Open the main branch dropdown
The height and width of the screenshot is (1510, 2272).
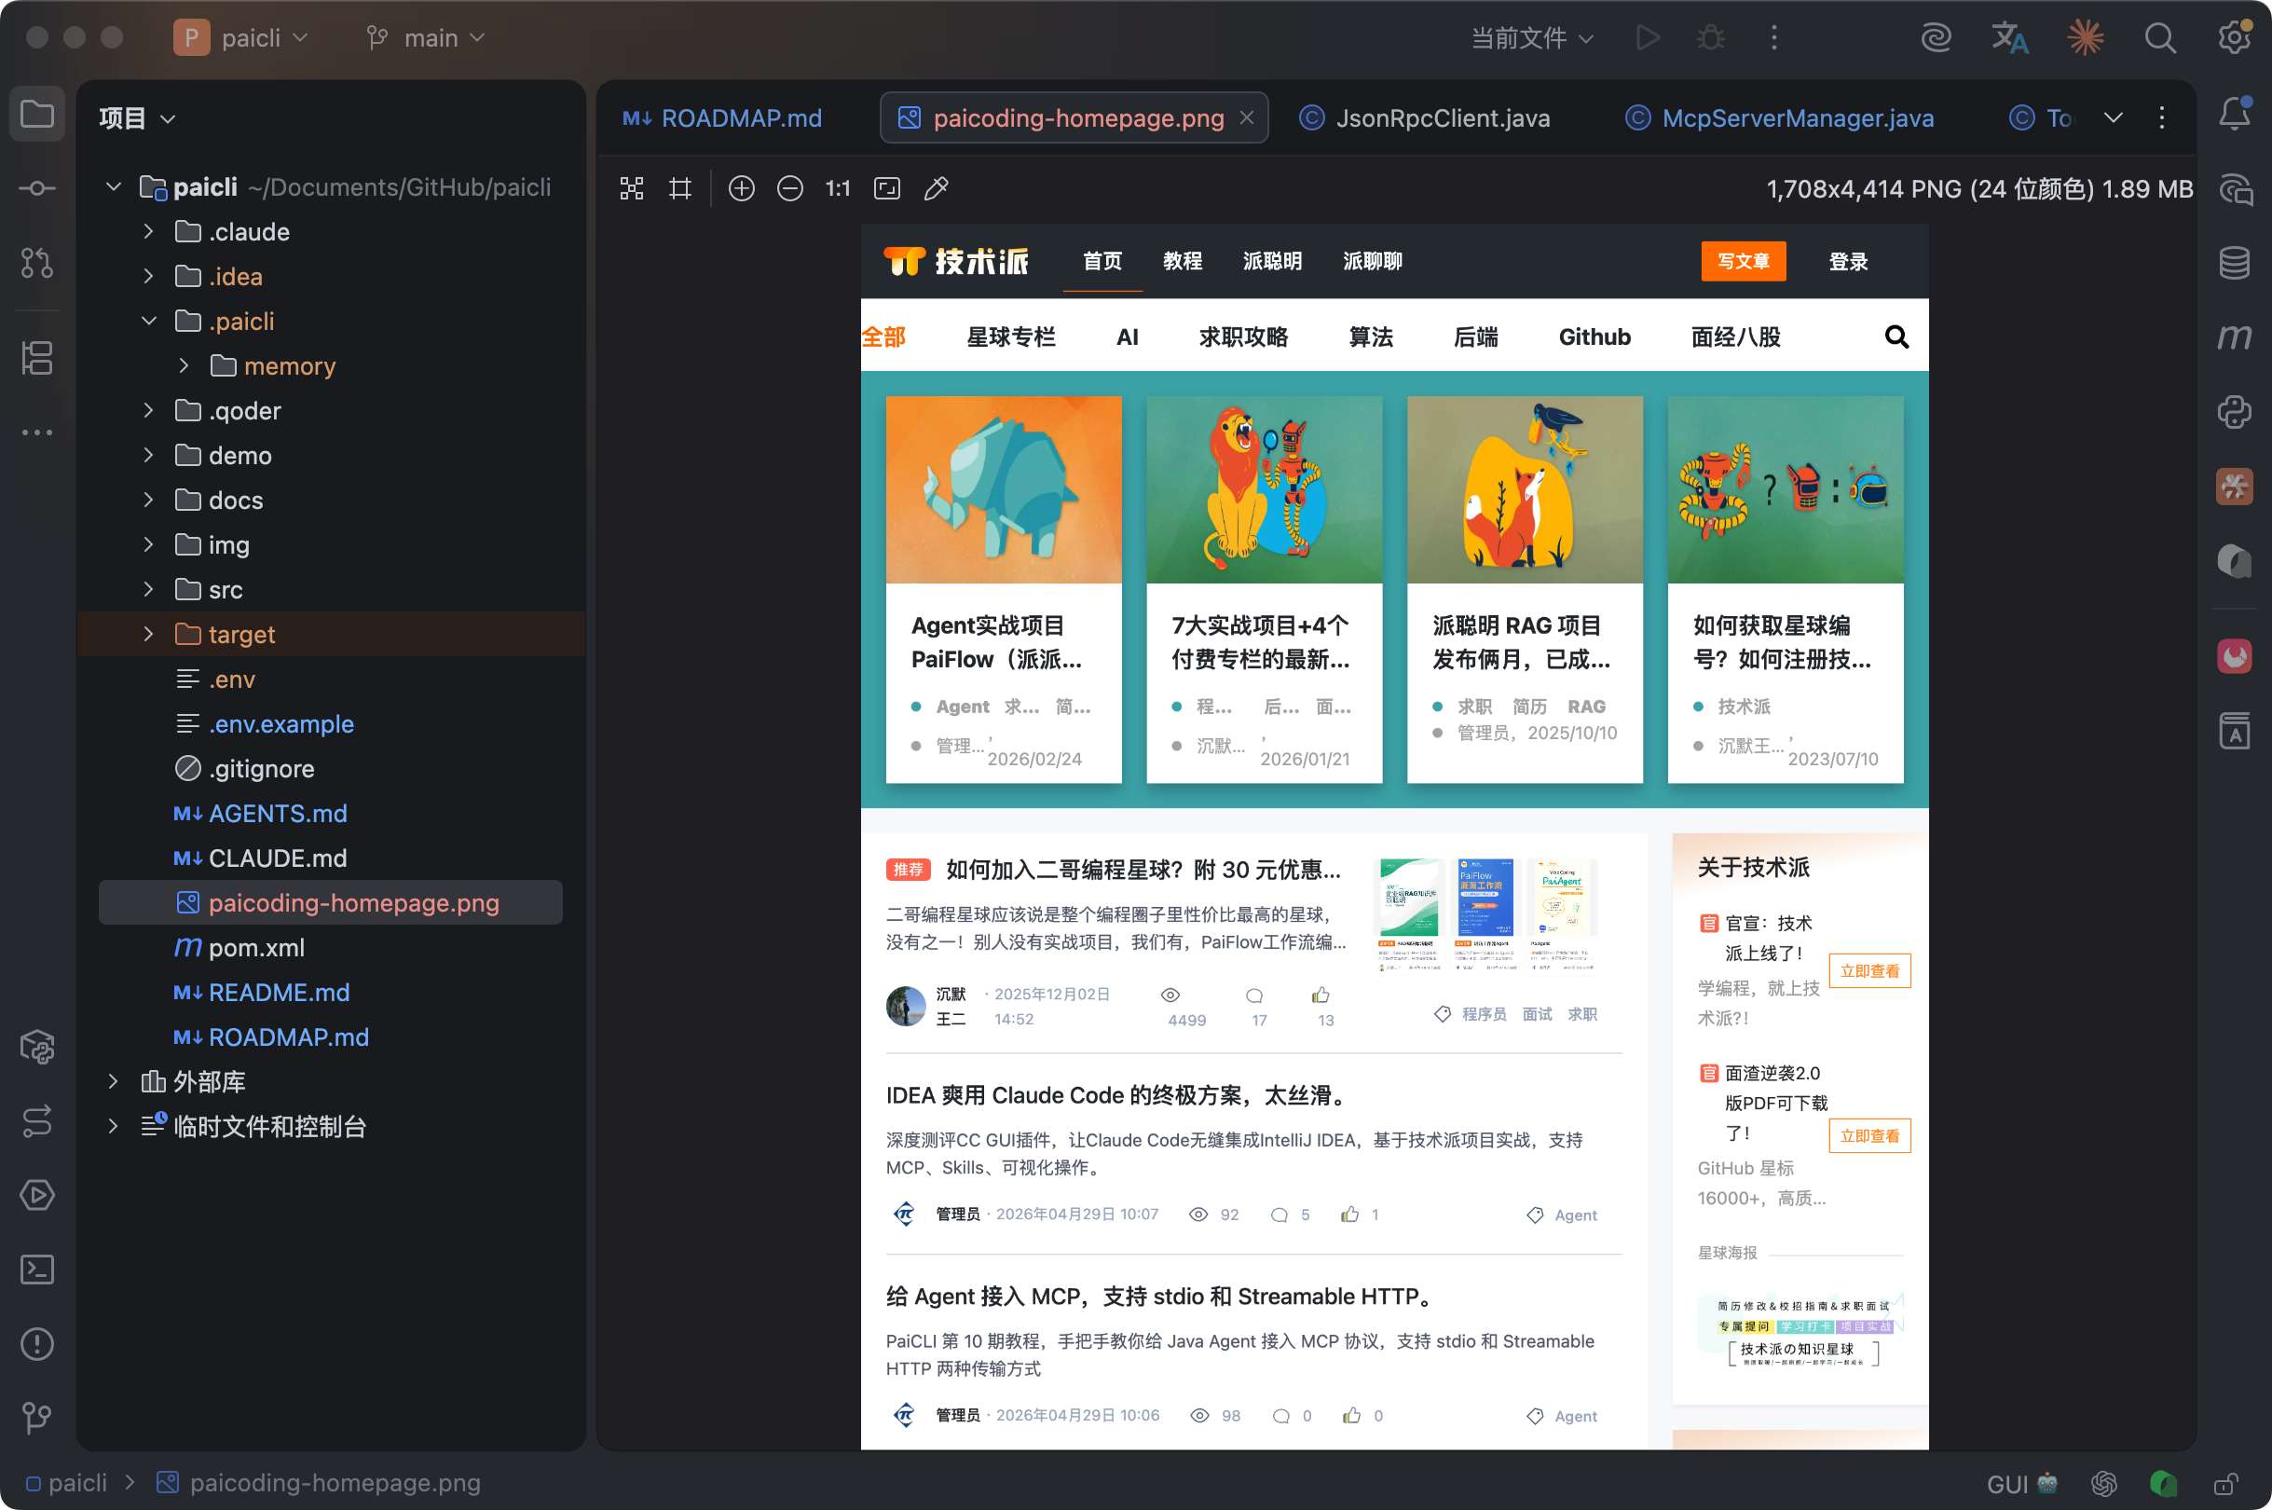click(426, 37)
